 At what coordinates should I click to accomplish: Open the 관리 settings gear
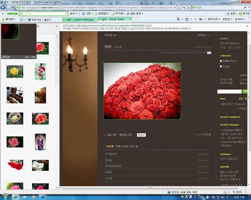[231, 14]
